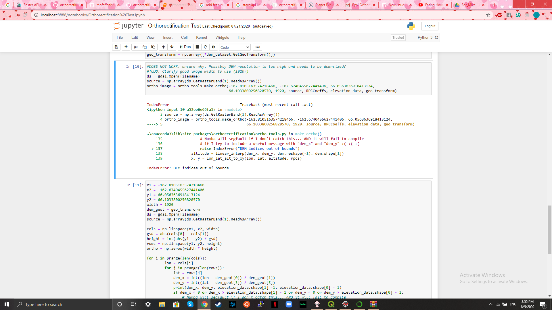
Task: Bookmark this page with the star icon
Action: coord(488,15)
